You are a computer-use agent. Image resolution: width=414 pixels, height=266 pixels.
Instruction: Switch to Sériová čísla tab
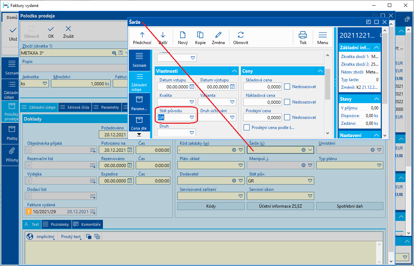click(75, 107)
